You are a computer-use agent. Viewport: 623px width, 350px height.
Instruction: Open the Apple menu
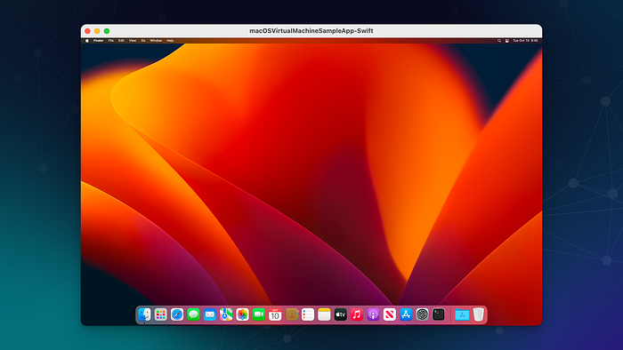click(x=87, y=41)
